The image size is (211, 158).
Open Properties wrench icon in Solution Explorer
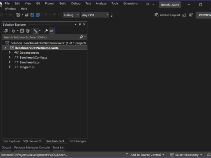click(x=46, y=31)
